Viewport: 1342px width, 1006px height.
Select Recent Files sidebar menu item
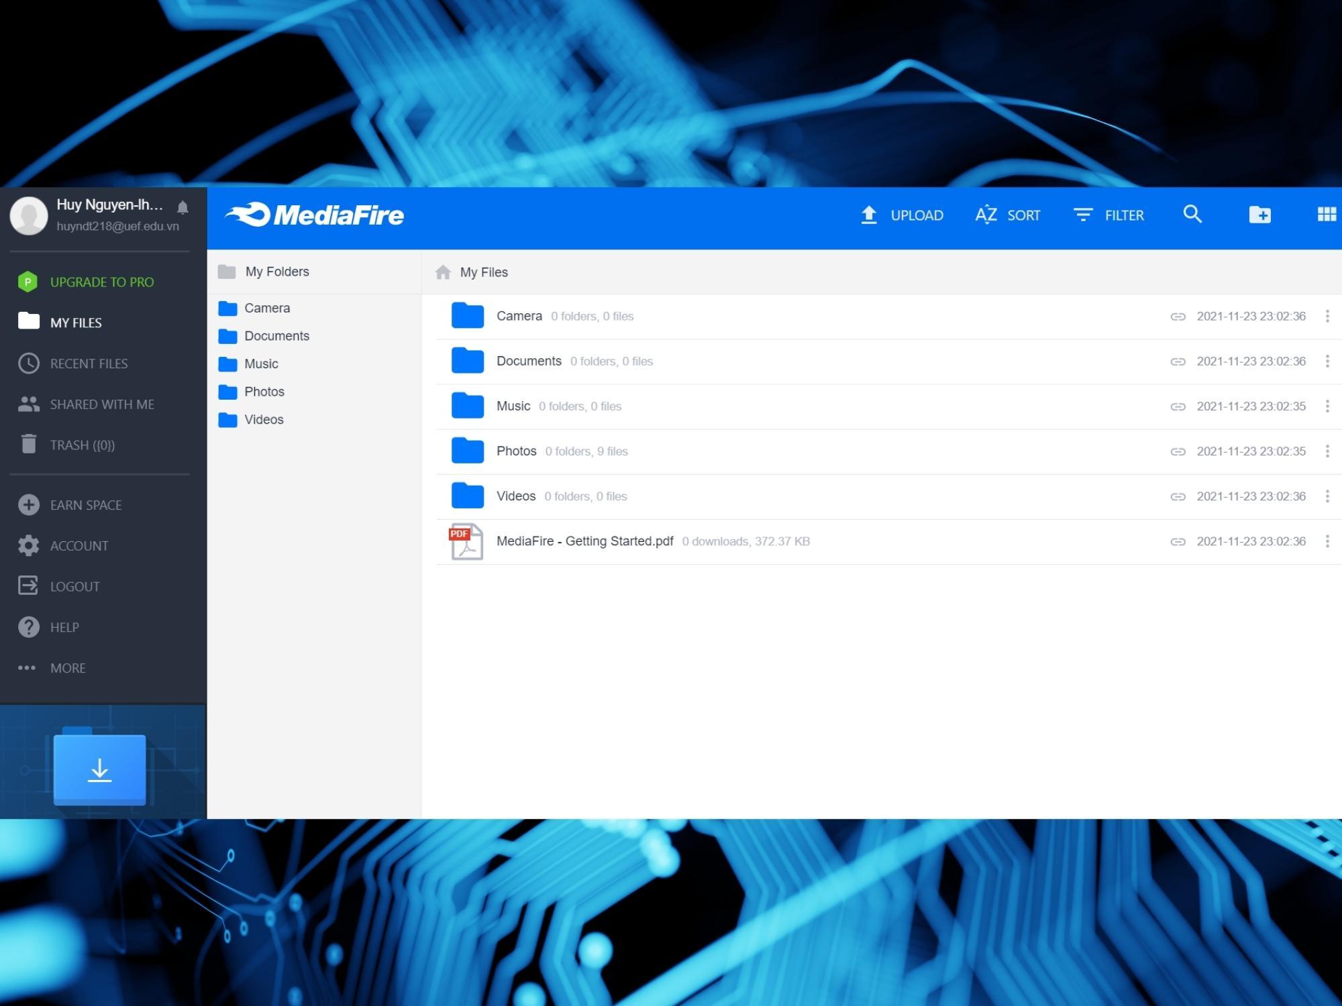tap(89, 362)
